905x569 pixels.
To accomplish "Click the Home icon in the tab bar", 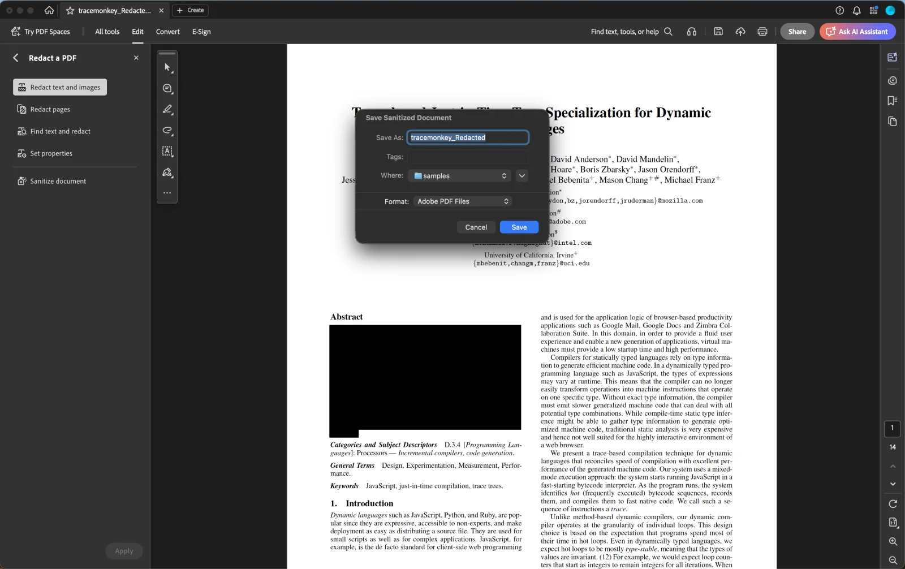I will click(x=49, y=10).
